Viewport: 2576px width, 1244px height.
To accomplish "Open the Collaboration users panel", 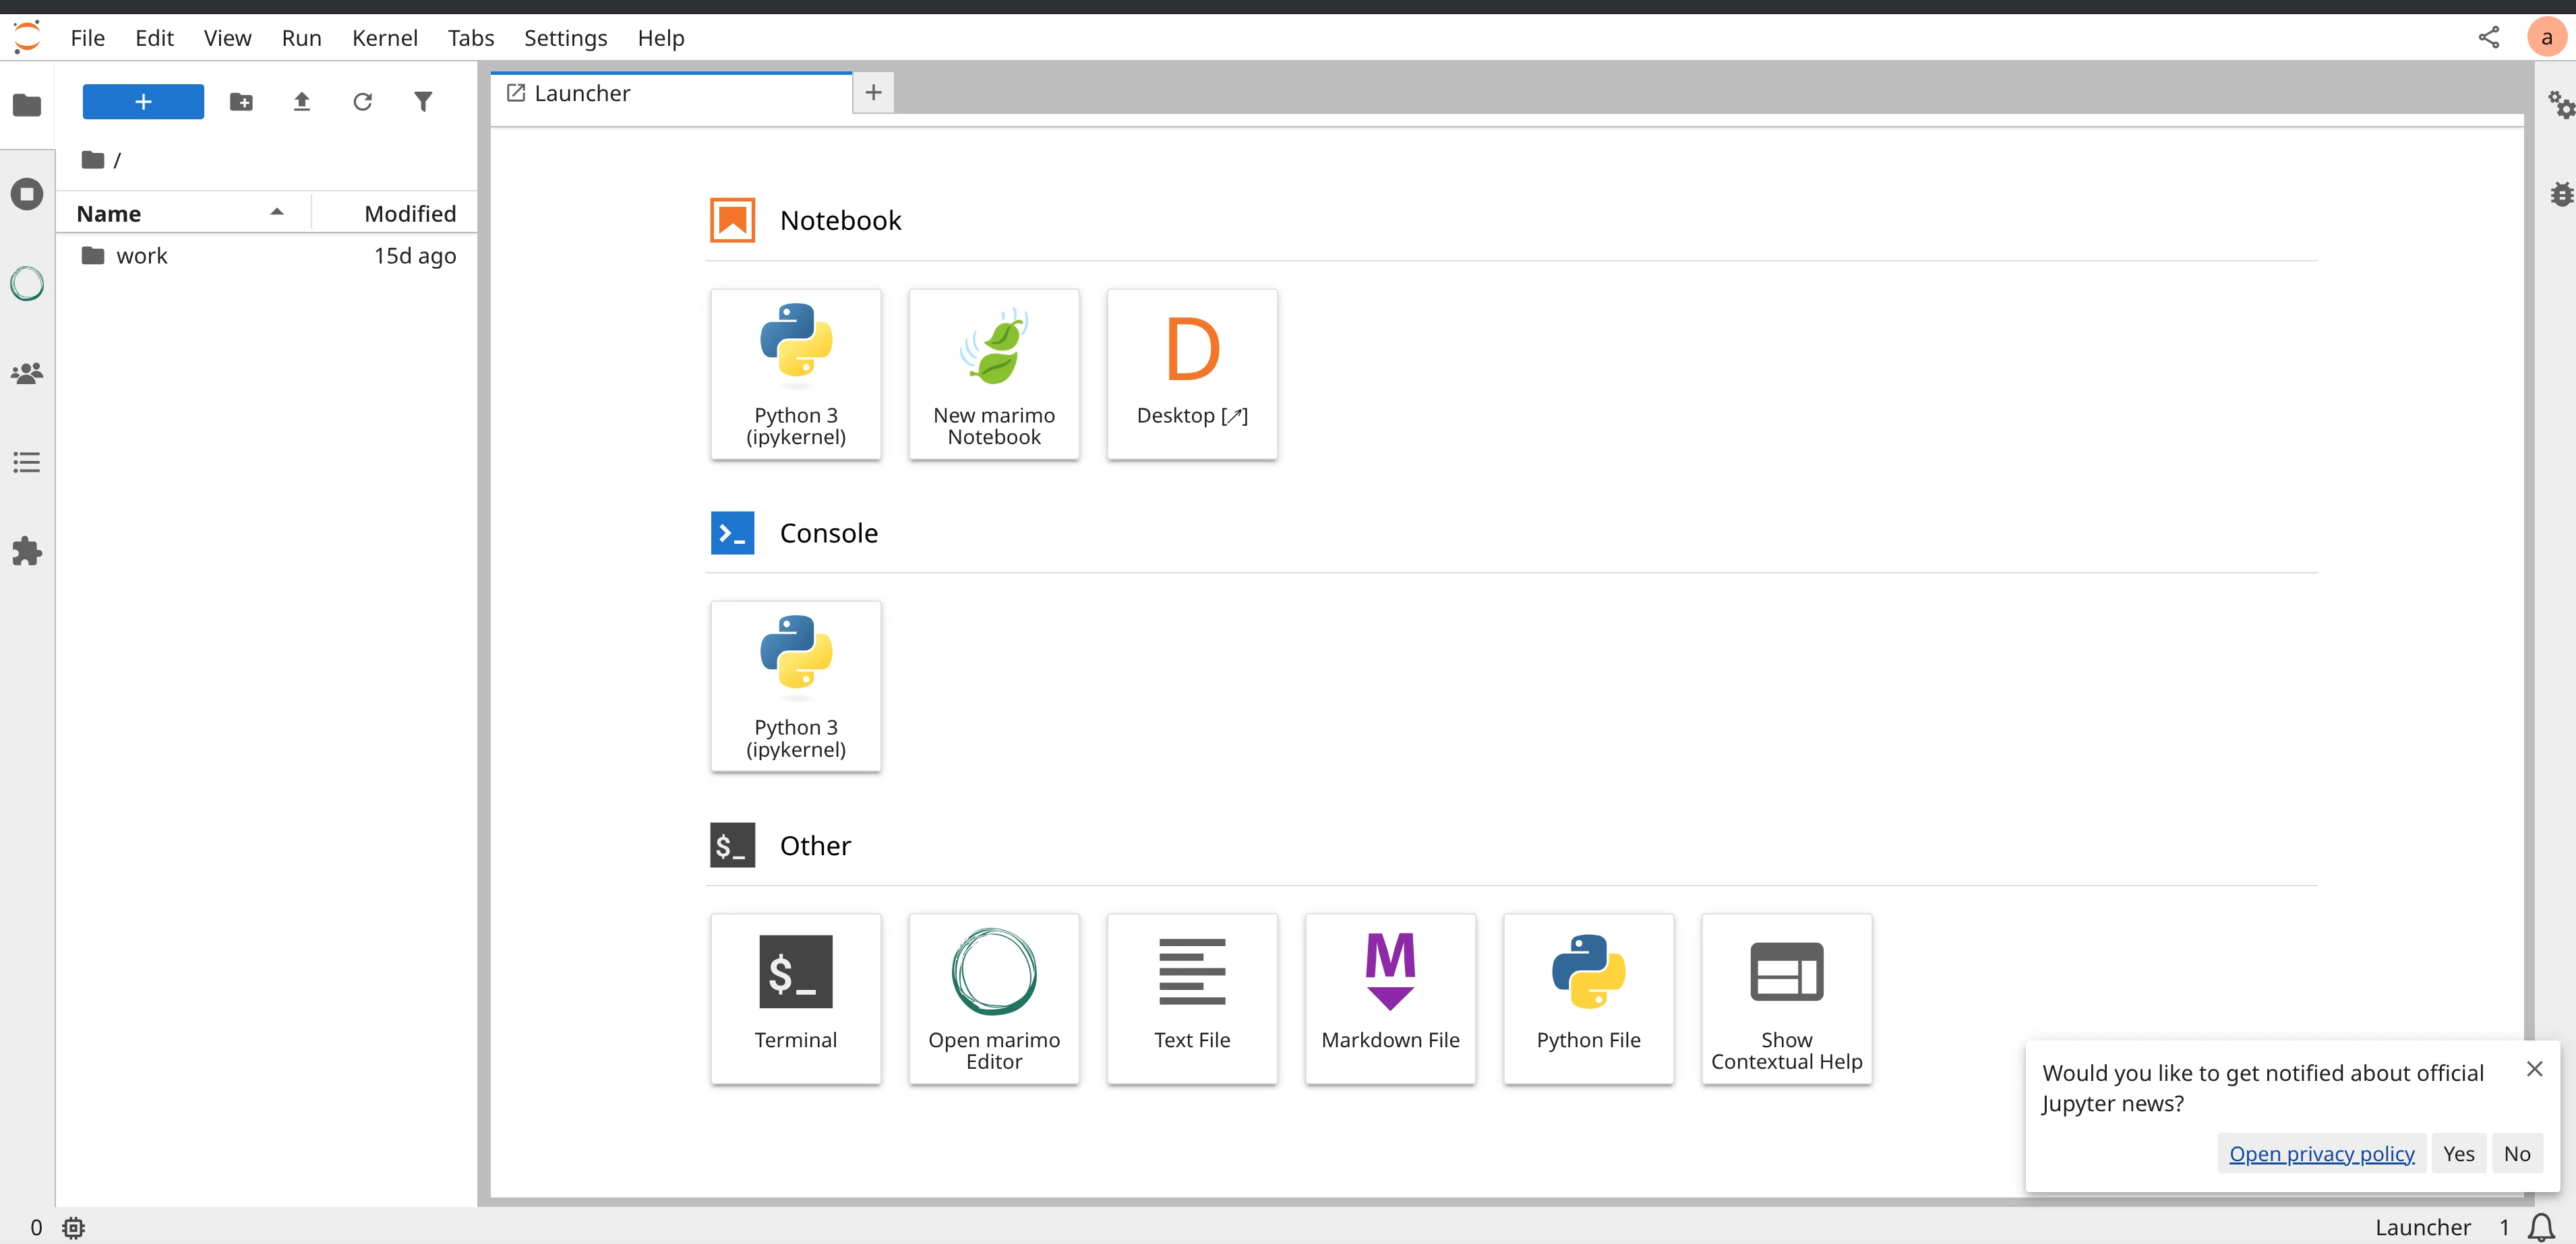I will pos(27,373).
